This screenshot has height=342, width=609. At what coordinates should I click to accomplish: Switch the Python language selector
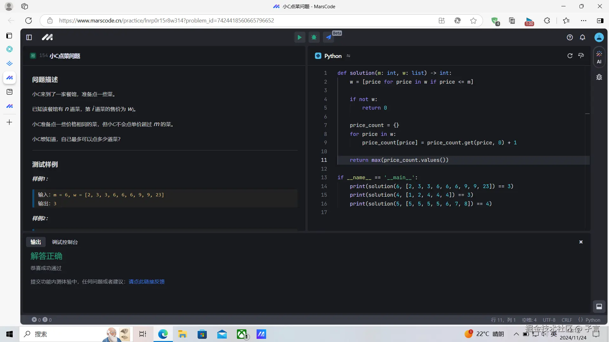tap(332, 56)
